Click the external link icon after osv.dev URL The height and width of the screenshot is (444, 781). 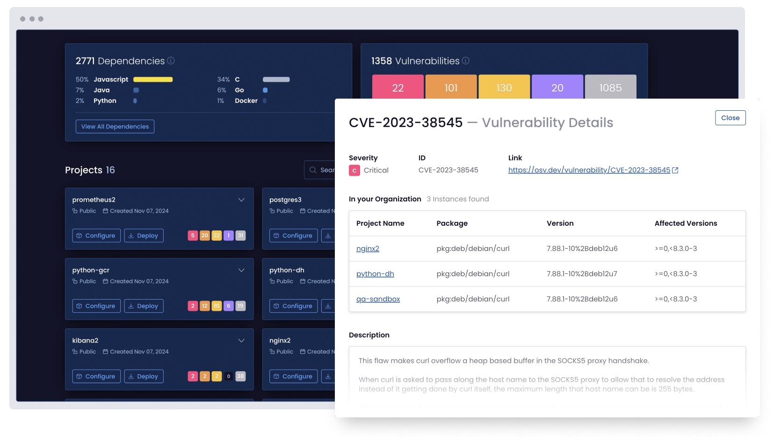(675, 171)
